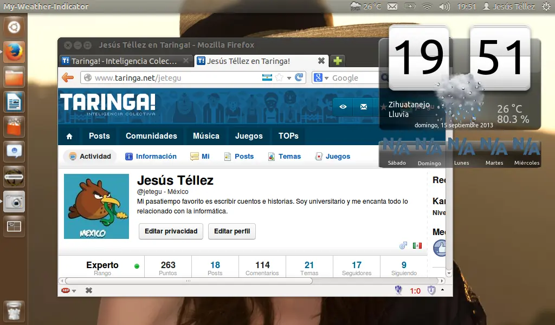Open the chat messaging app in launcher

click(14, 152)
